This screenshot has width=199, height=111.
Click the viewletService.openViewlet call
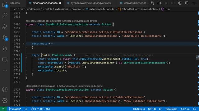click(100, 59)
